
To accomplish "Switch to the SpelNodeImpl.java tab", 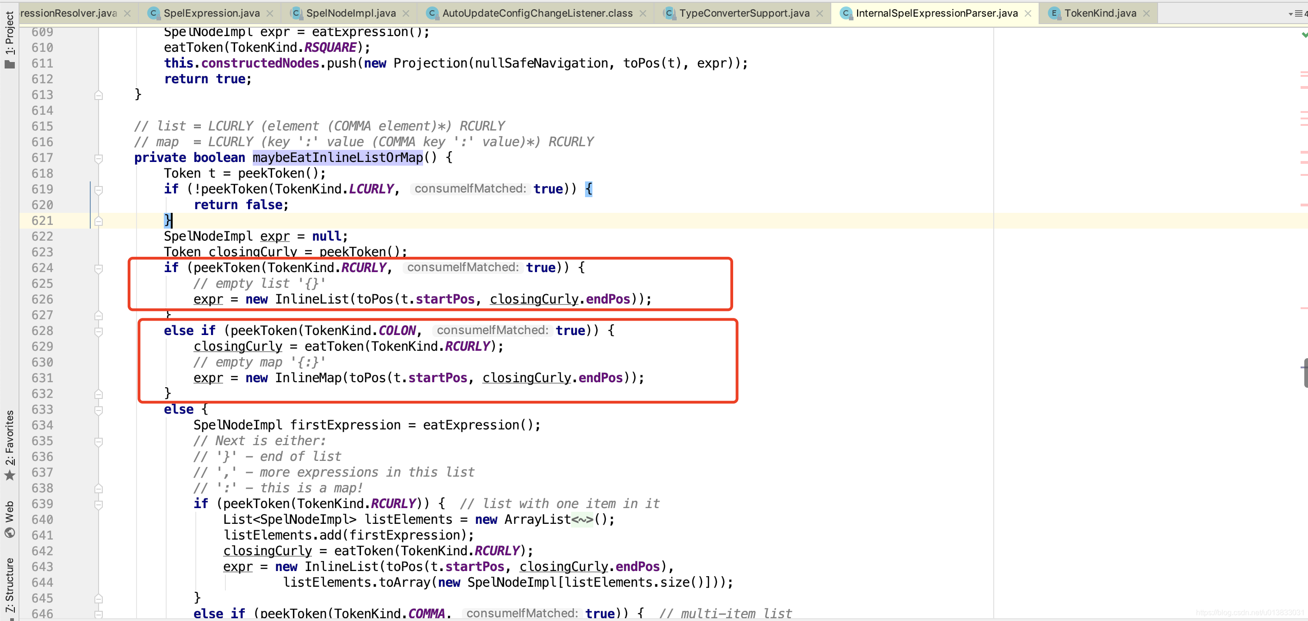I will (x=350, y=13).
